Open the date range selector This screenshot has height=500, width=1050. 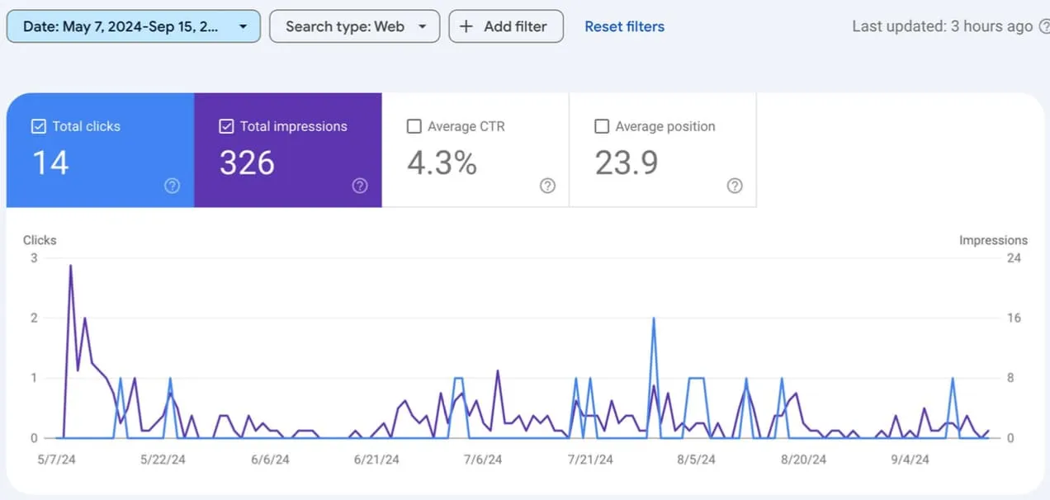(x=132, y=26)
